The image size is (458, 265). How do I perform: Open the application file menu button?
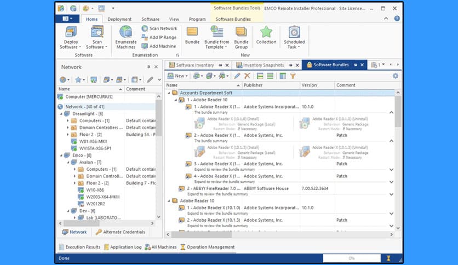pos(67,19)
